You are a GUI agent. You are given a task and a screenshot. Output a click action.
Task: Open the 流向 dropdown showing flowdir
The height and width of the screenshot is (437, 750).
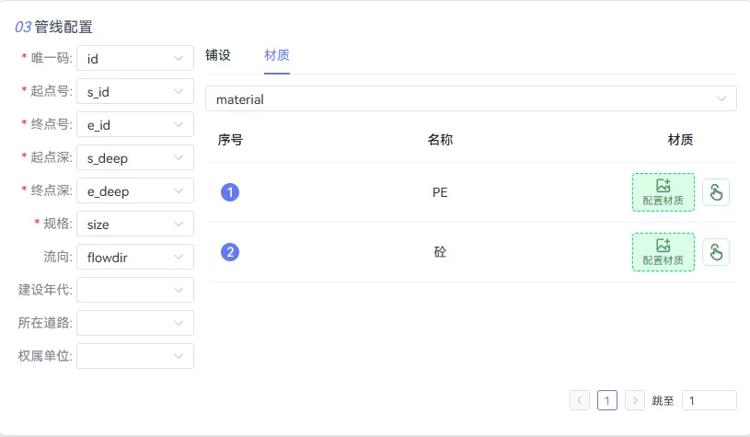tap(135, 257)
